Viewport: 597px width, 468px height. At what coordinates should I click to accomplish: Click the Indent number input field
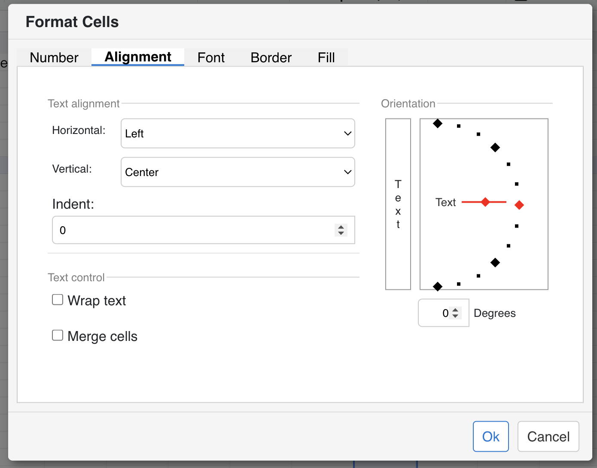[x=193, y=230]
